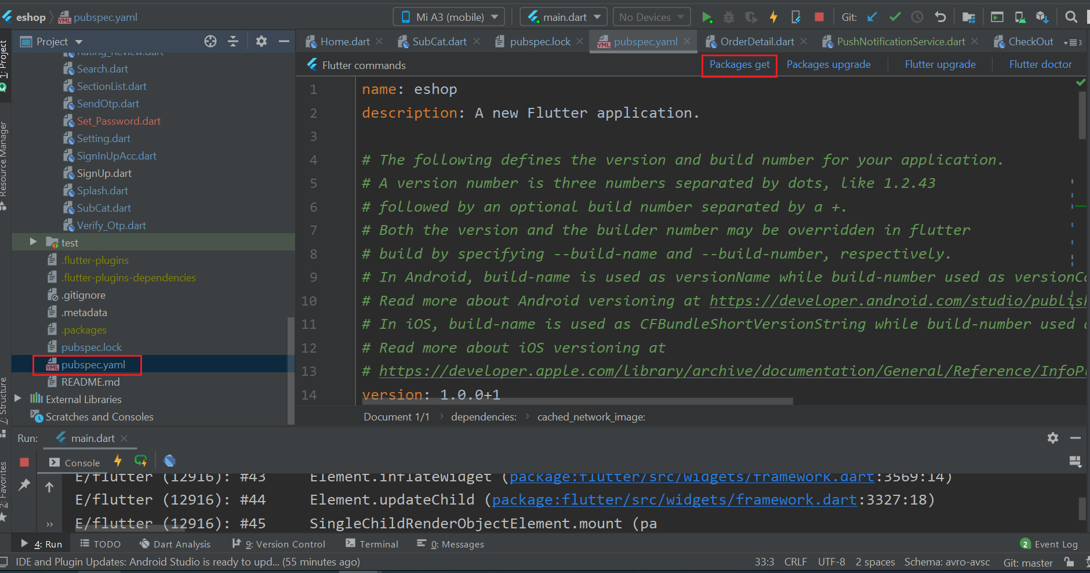1090x573 pixels.
Task: Toggle the read-only lock icon in status bar
Action: pos(1069,562)
